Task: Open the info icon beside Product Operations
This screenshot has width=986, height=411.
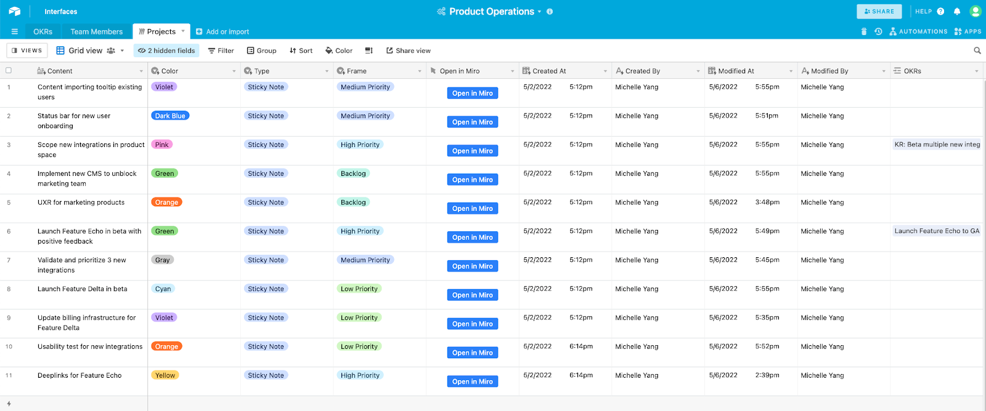Action: click(550, 12)
